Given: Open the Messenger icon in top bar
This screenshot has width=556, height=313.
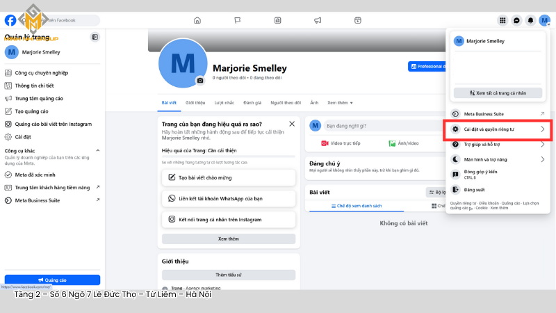Looking at the screenshot, I should click(516, 20).
